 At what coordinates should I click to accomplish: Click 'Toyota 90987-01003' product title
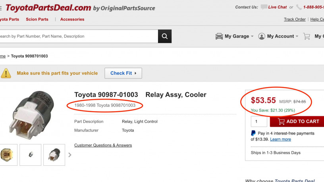pyautogui.click(x=106, y=95)
